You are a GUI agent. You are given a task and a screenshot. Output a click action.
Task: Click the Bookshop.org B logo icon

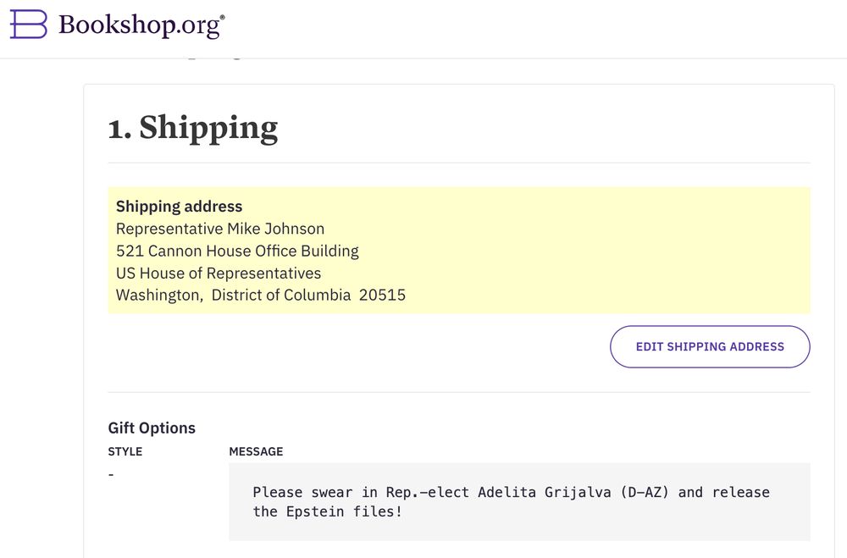click(28, 25)
